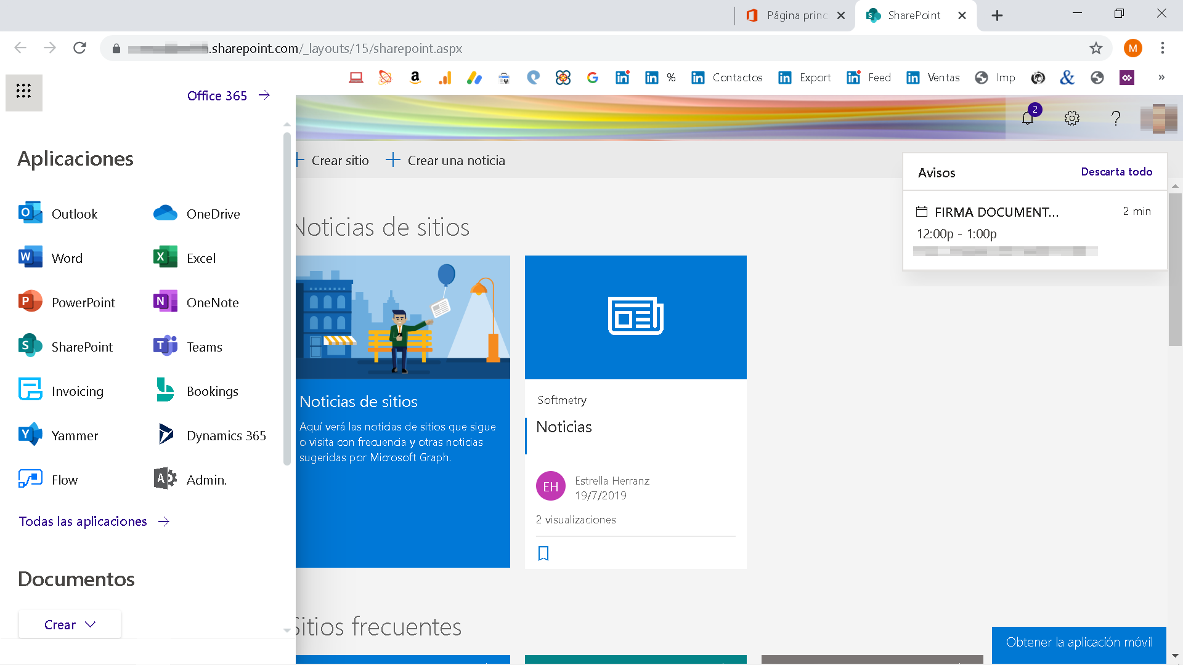Go back to previous page
Viewport: 1183px width, 665px height.
coord(20,48)
